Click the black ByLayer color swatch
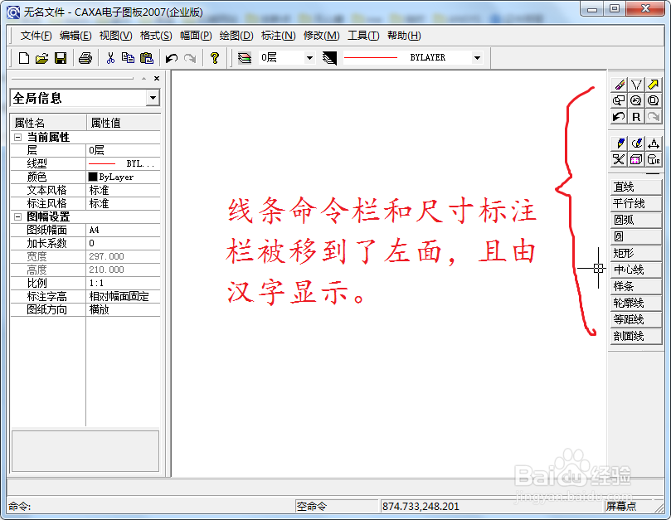671x520 pixels. (93, 177)
